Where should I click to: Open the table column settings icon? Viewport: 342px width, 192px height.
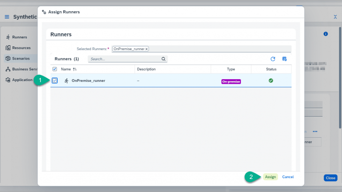point(284,59)
